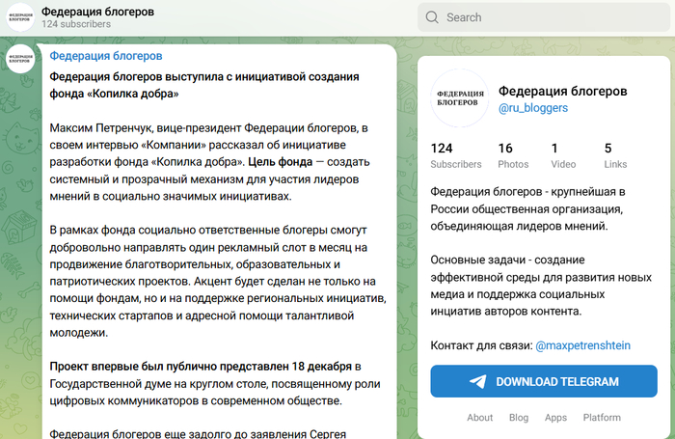Open the @maxpetrenshtein contact link
675x439 pixels.
click(x=582, y=345)
